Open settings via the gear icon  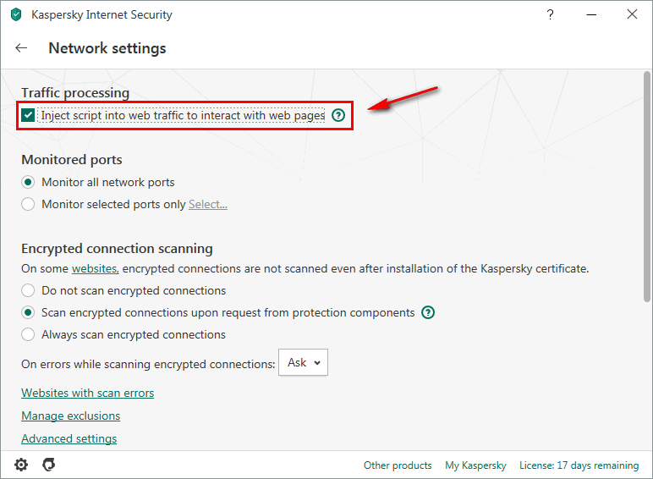[x=21, y=465]
